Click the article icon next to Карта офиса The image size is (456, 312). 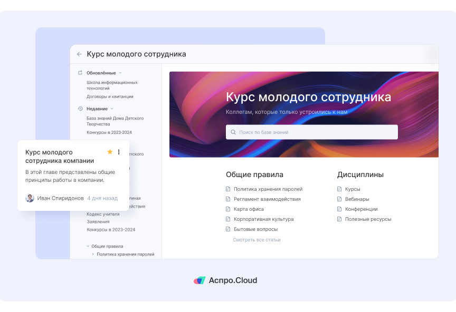click(227, 209)
